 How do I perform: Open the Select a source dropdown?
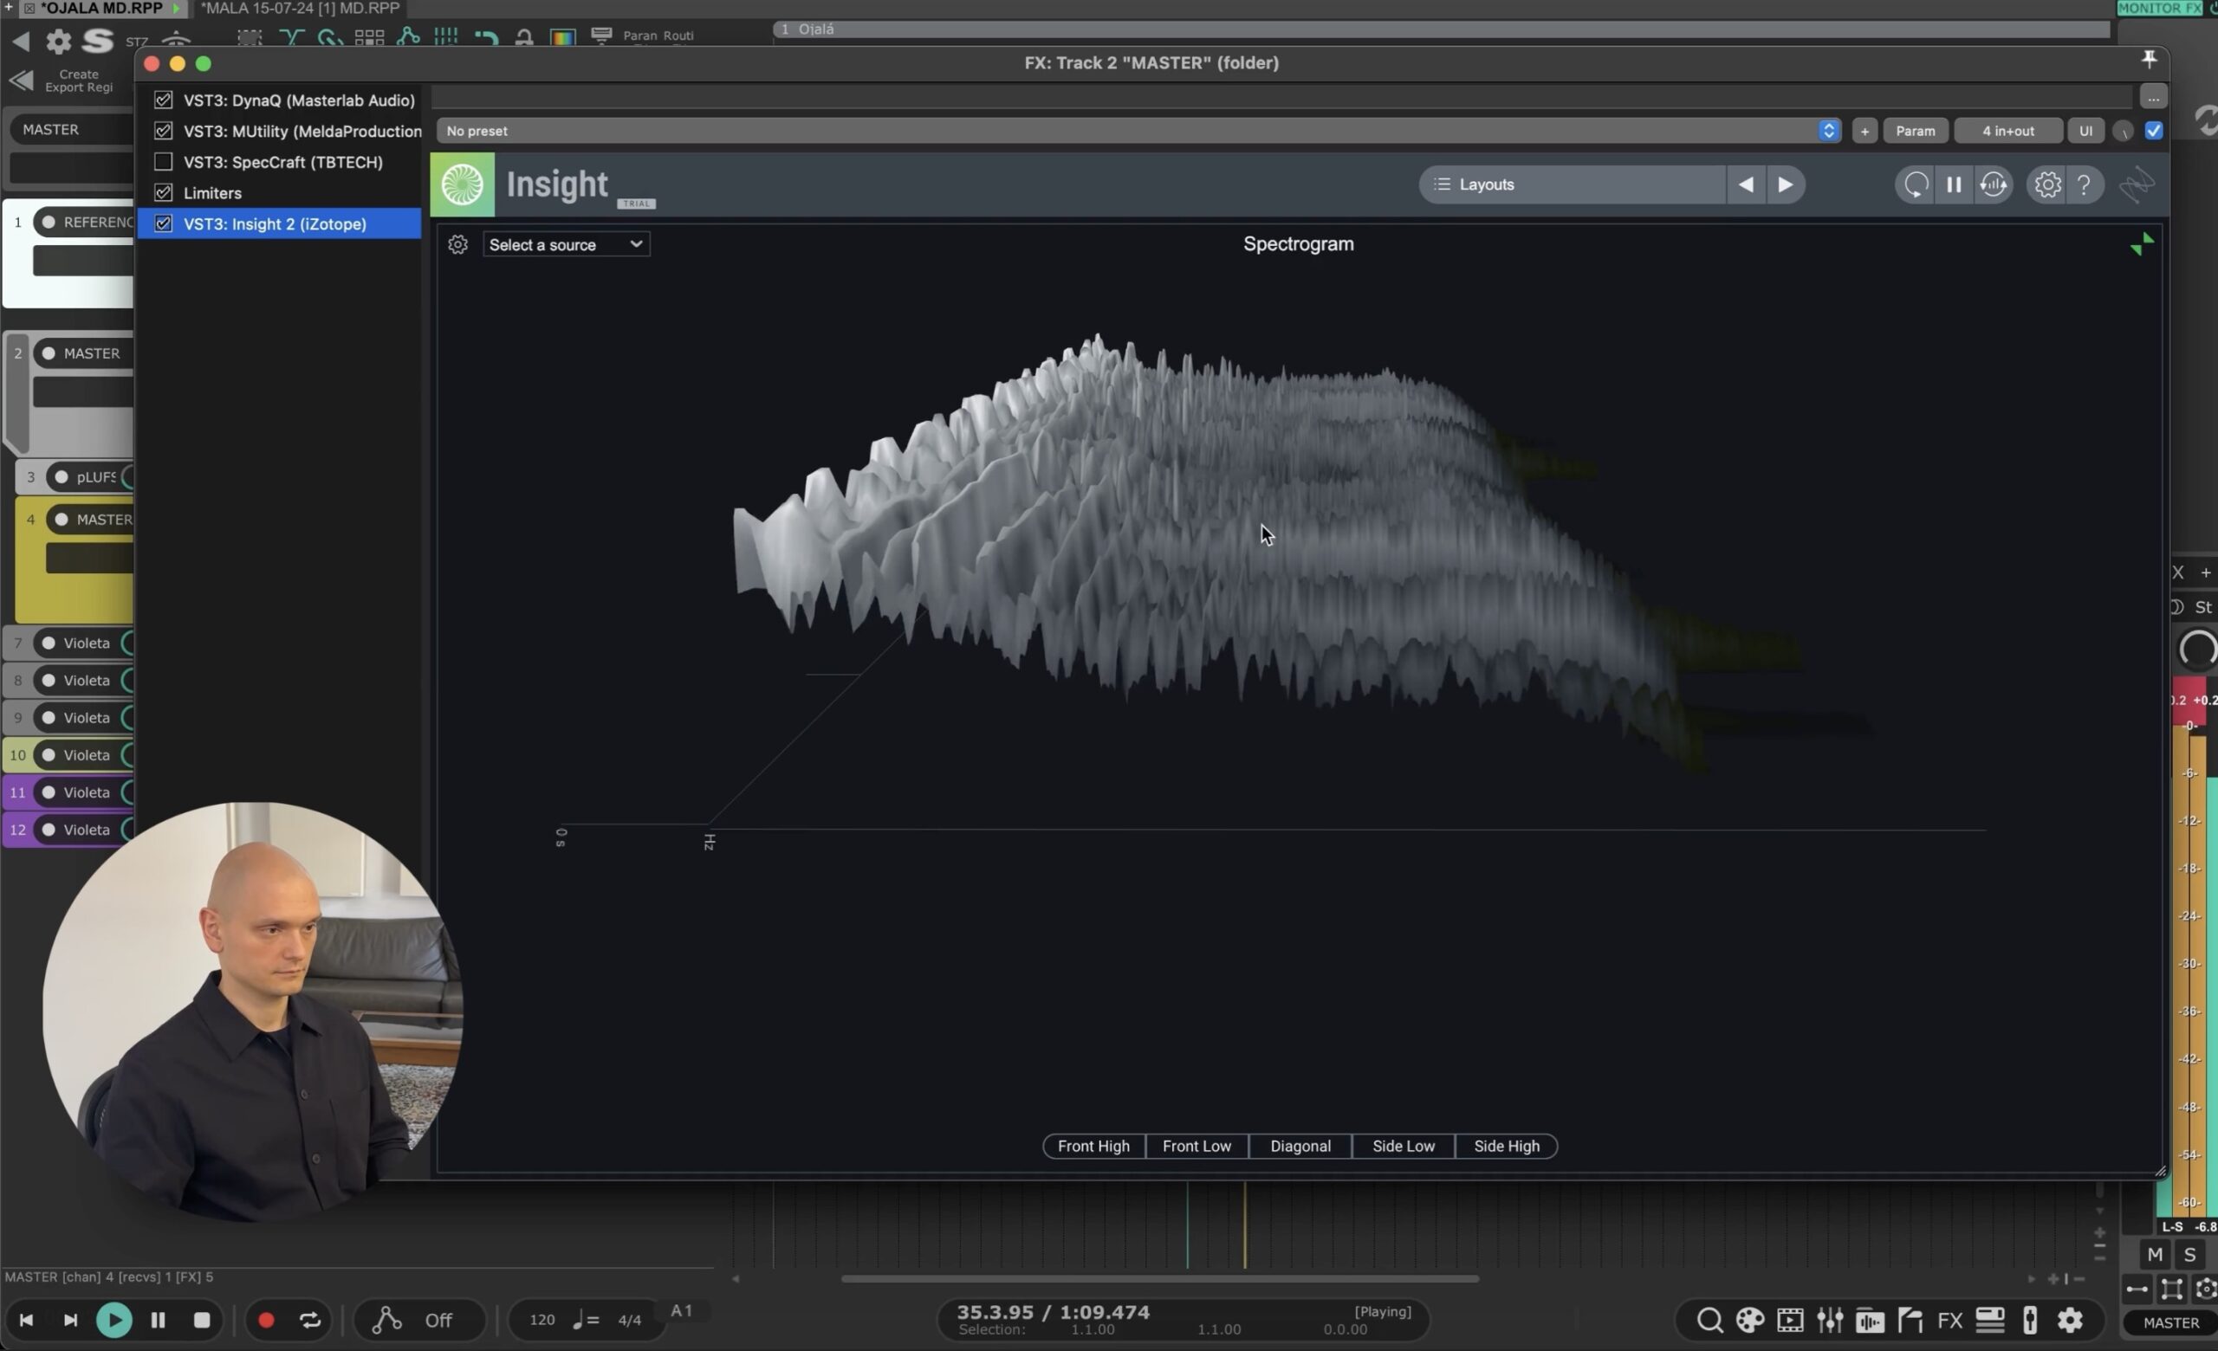(x=567, y=245)
